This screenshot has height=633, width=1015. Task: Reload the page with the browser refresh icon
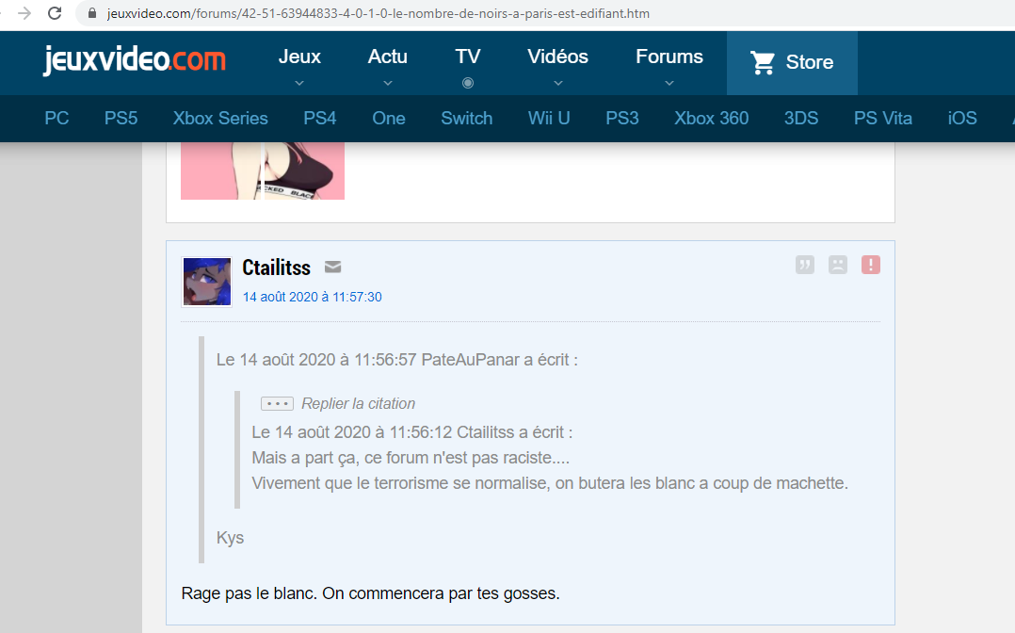(x=55, y=13)
